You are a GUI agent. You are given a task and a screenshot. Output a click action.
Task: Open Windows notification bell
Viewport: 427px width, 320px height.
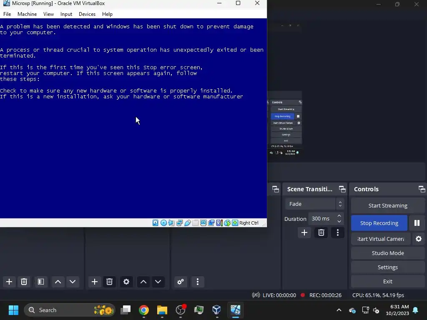(416, 310)
